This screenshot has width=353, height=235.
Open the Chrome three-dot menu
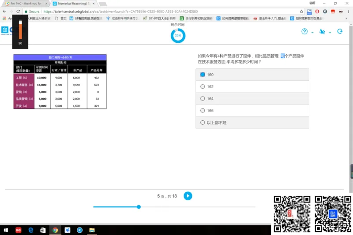point(349,11)
